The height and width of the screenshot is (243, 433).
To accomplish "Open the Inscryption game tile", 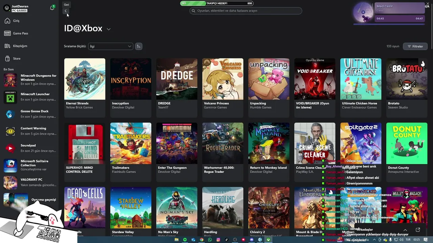I will tap(131, 88).
